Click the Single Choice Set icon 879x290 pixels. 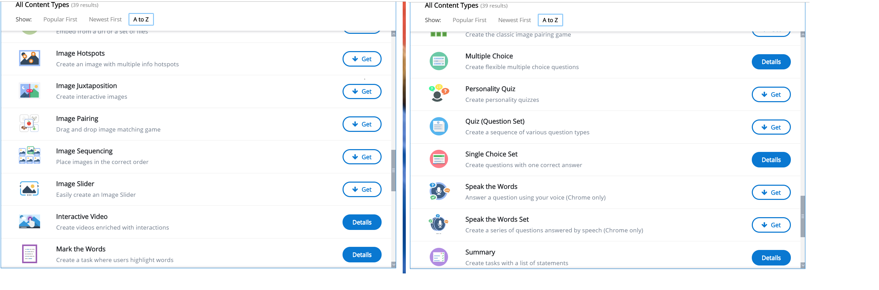pos(439,159)
